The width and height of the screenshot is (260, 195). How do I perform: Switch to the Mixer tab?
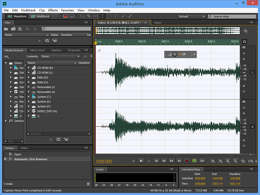click(x=158, y=23)
